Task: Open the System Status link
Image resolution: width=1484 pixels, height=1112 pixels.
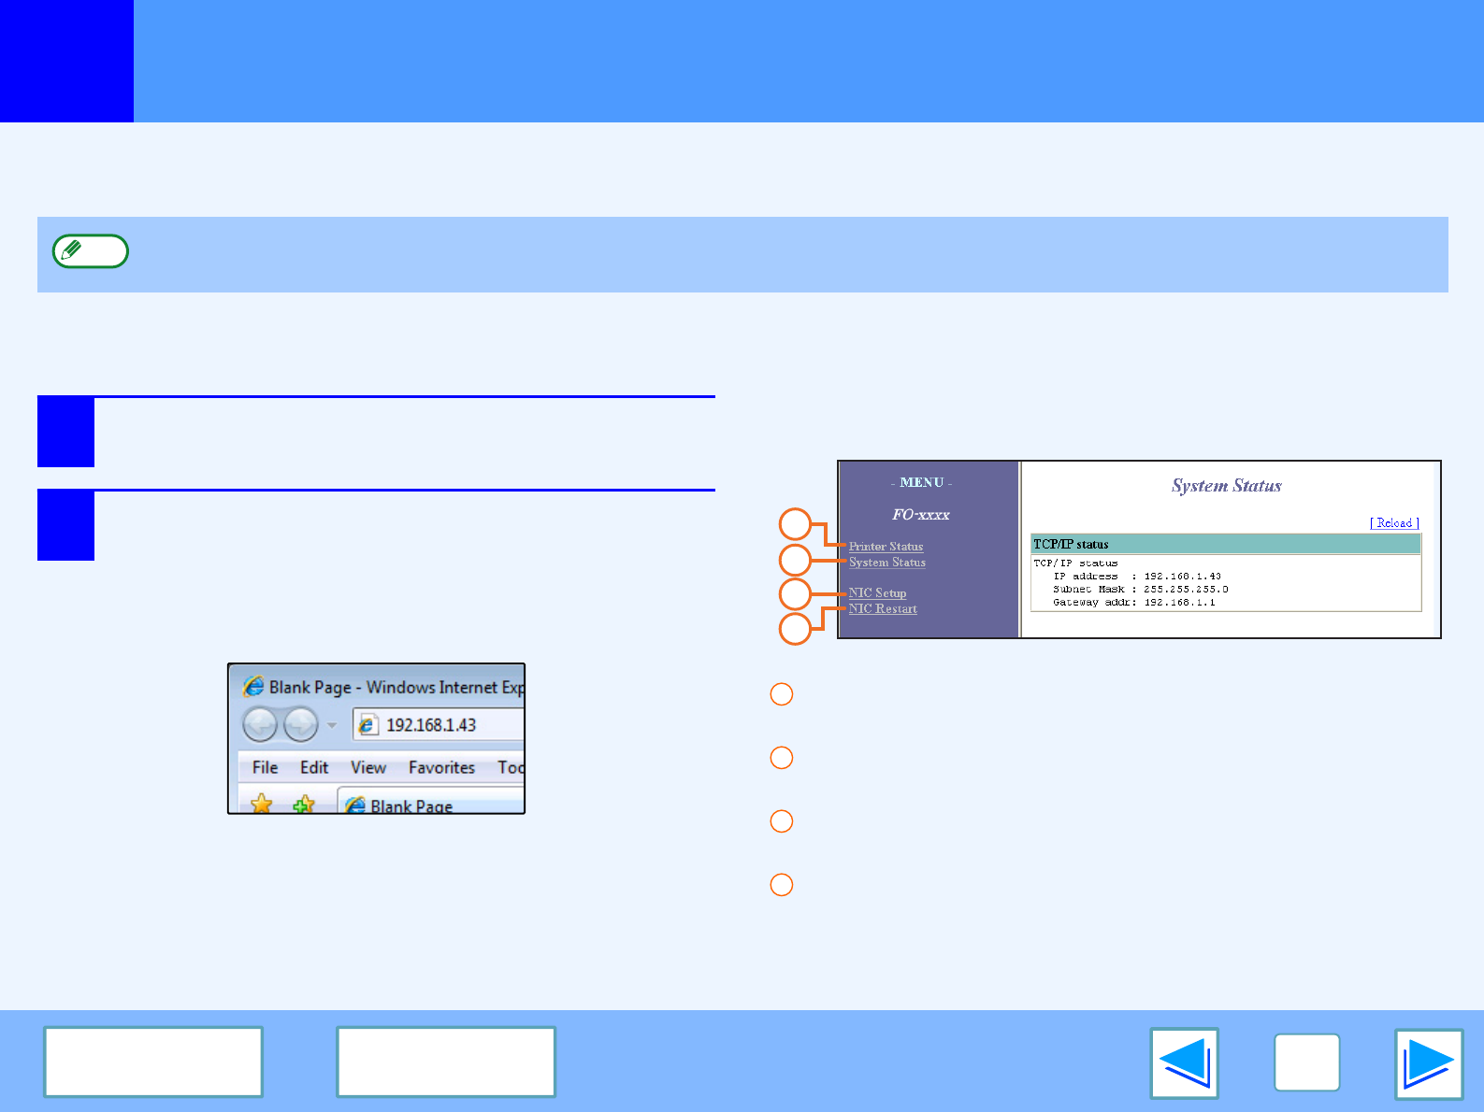Action: click(x=886, y=563)
